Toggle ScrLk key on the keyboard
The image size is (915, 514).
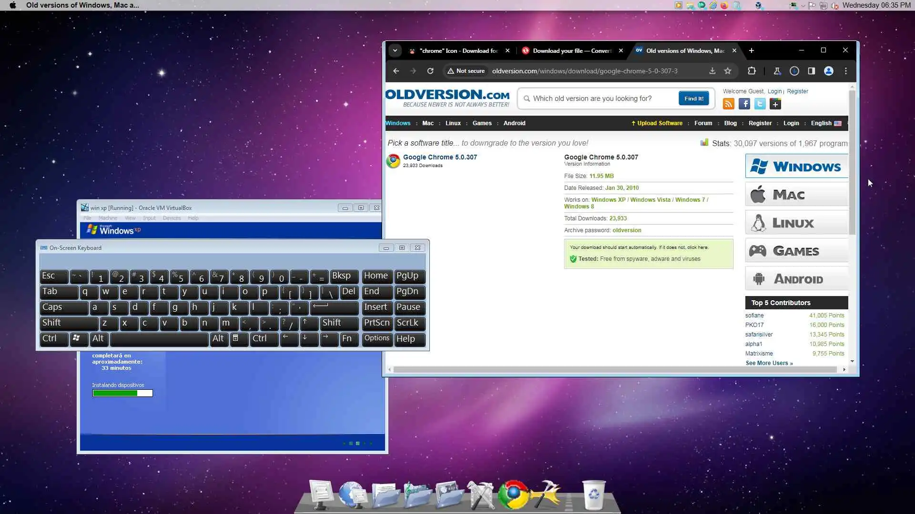pyautogui.click(x=409, y=323)
